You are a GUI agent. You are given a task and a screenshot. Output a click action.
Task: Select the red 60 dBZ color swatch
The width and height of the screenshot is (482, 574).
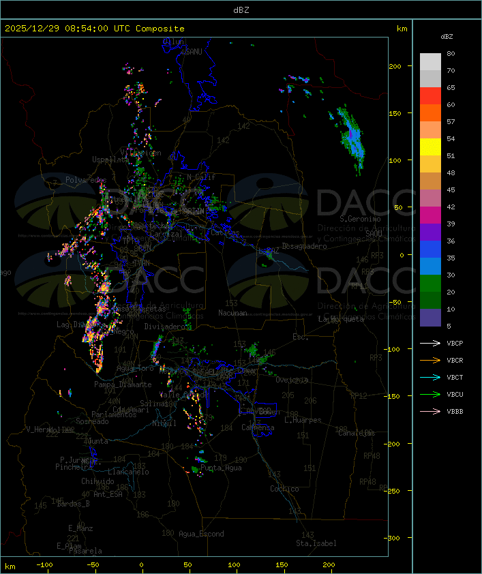(430, 96)
